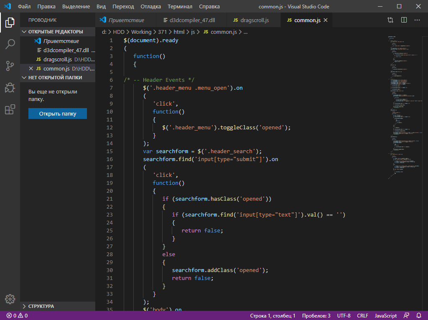This screenshot has width=428, height=320.
Task: Open notifications bell in status bar
Action: [x=419, y=316]
